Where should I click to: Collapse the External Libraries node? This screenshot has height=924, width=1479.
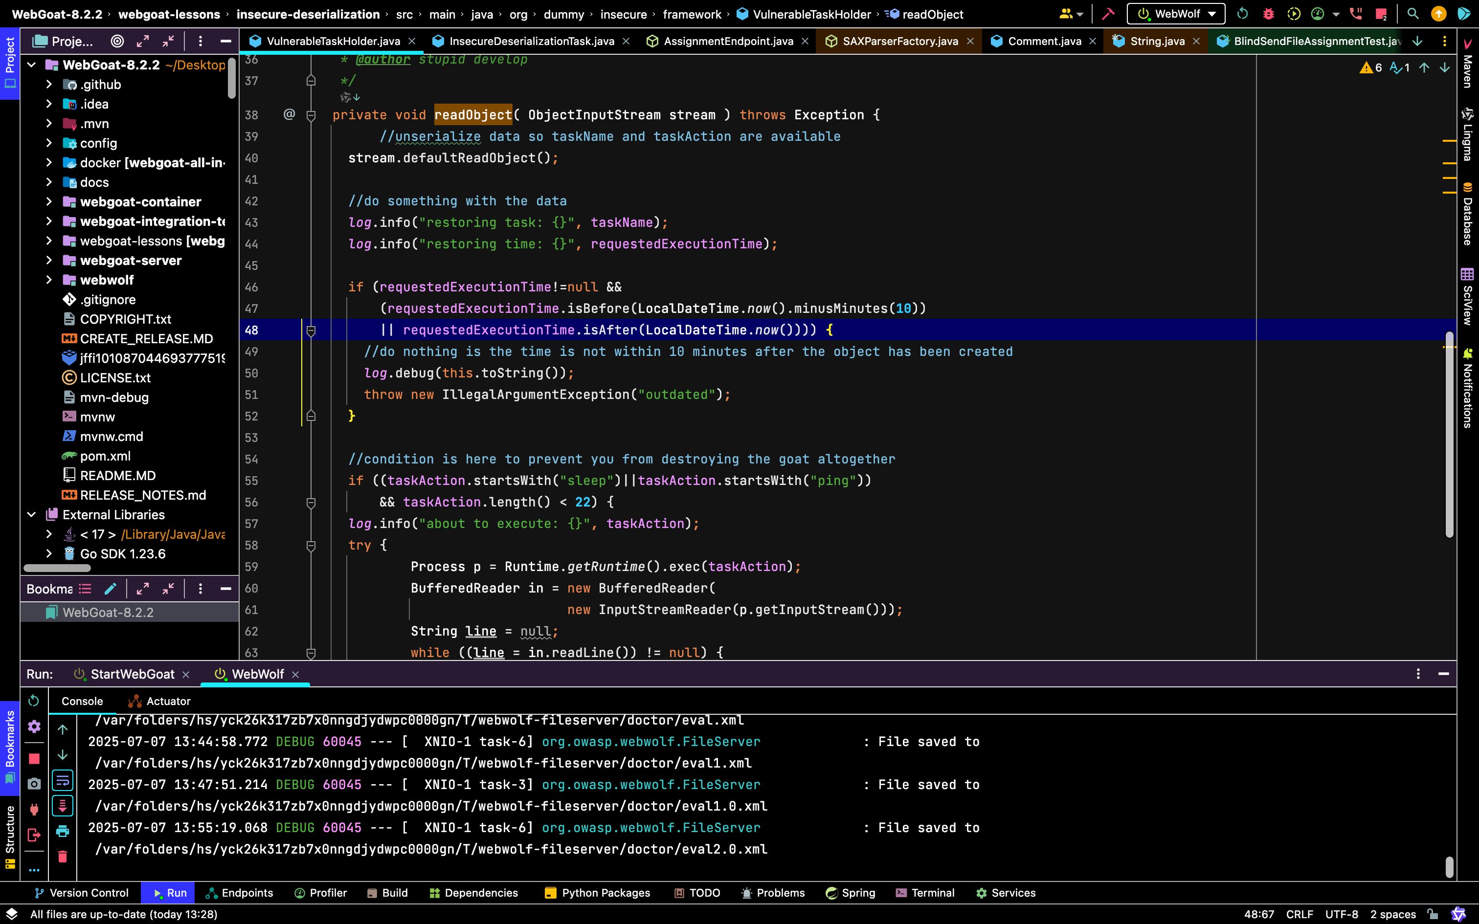31,514
